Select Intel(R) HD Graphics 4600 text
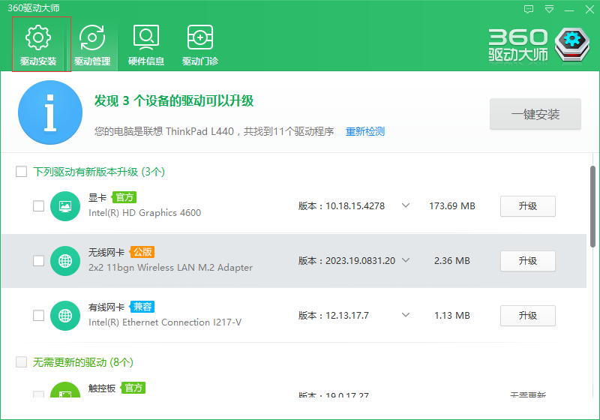 click(145, 213)
